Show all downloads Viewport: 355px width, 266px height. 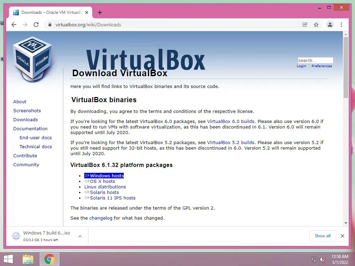[323, 236]
